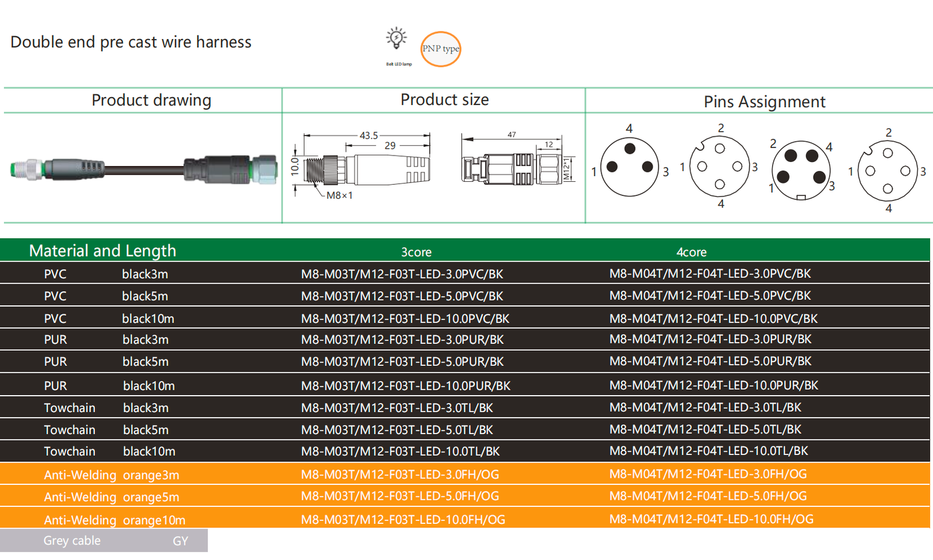933x560 pixels.
Task: Click the 4core column header
Action: click(x=692, y=252)
